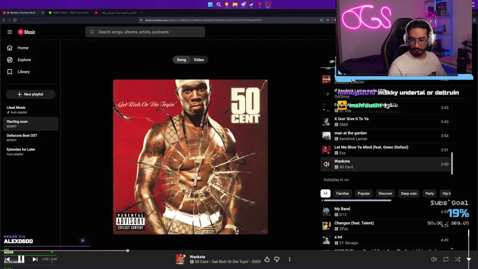Create a New playlist
The width and height of the screenshot is (478, 269).
click(x=30, y=94)
